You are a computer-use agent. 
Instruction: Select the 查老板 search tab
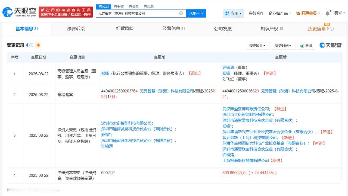[x=119, y=7]
